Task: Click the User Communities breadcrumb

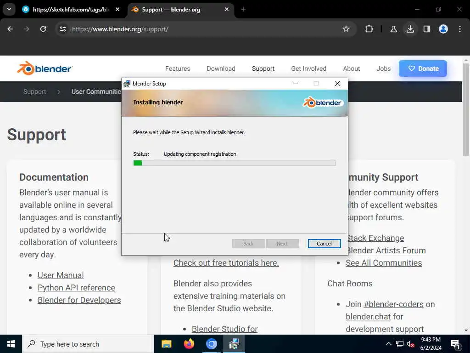Action: 96,91
